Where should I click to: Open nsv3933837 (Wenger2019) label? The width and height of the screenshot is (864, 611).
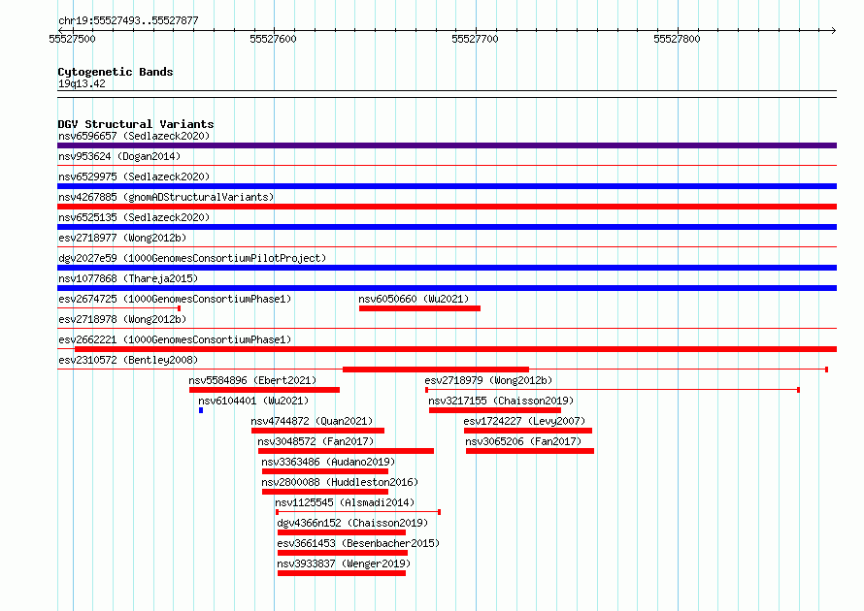pyautogui.click(x=344, y=563)
